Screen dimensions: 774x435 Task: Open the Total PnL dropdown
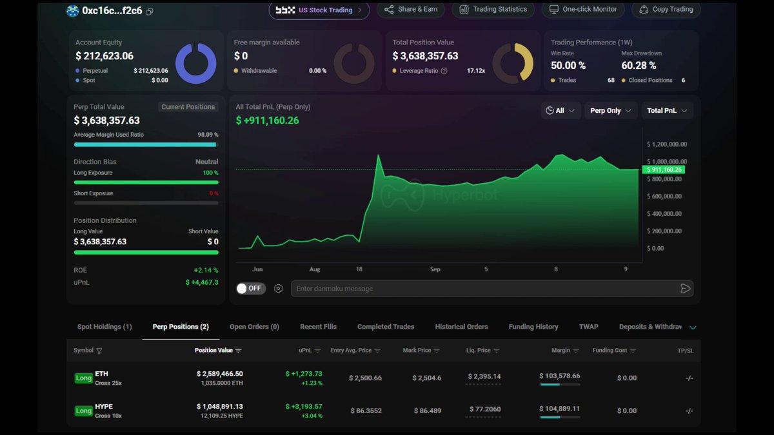668,111
